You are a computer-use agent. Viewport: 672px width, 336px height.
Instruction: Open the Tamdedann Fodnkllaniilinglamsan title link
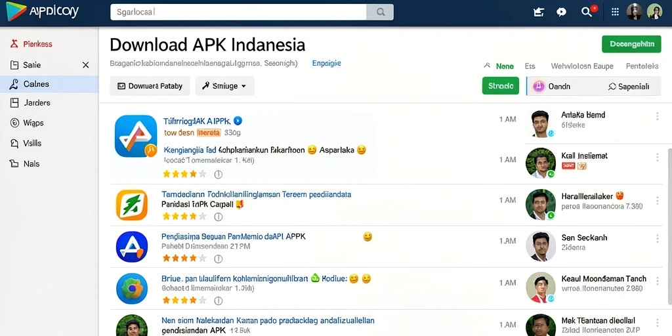tap(257, 194)
